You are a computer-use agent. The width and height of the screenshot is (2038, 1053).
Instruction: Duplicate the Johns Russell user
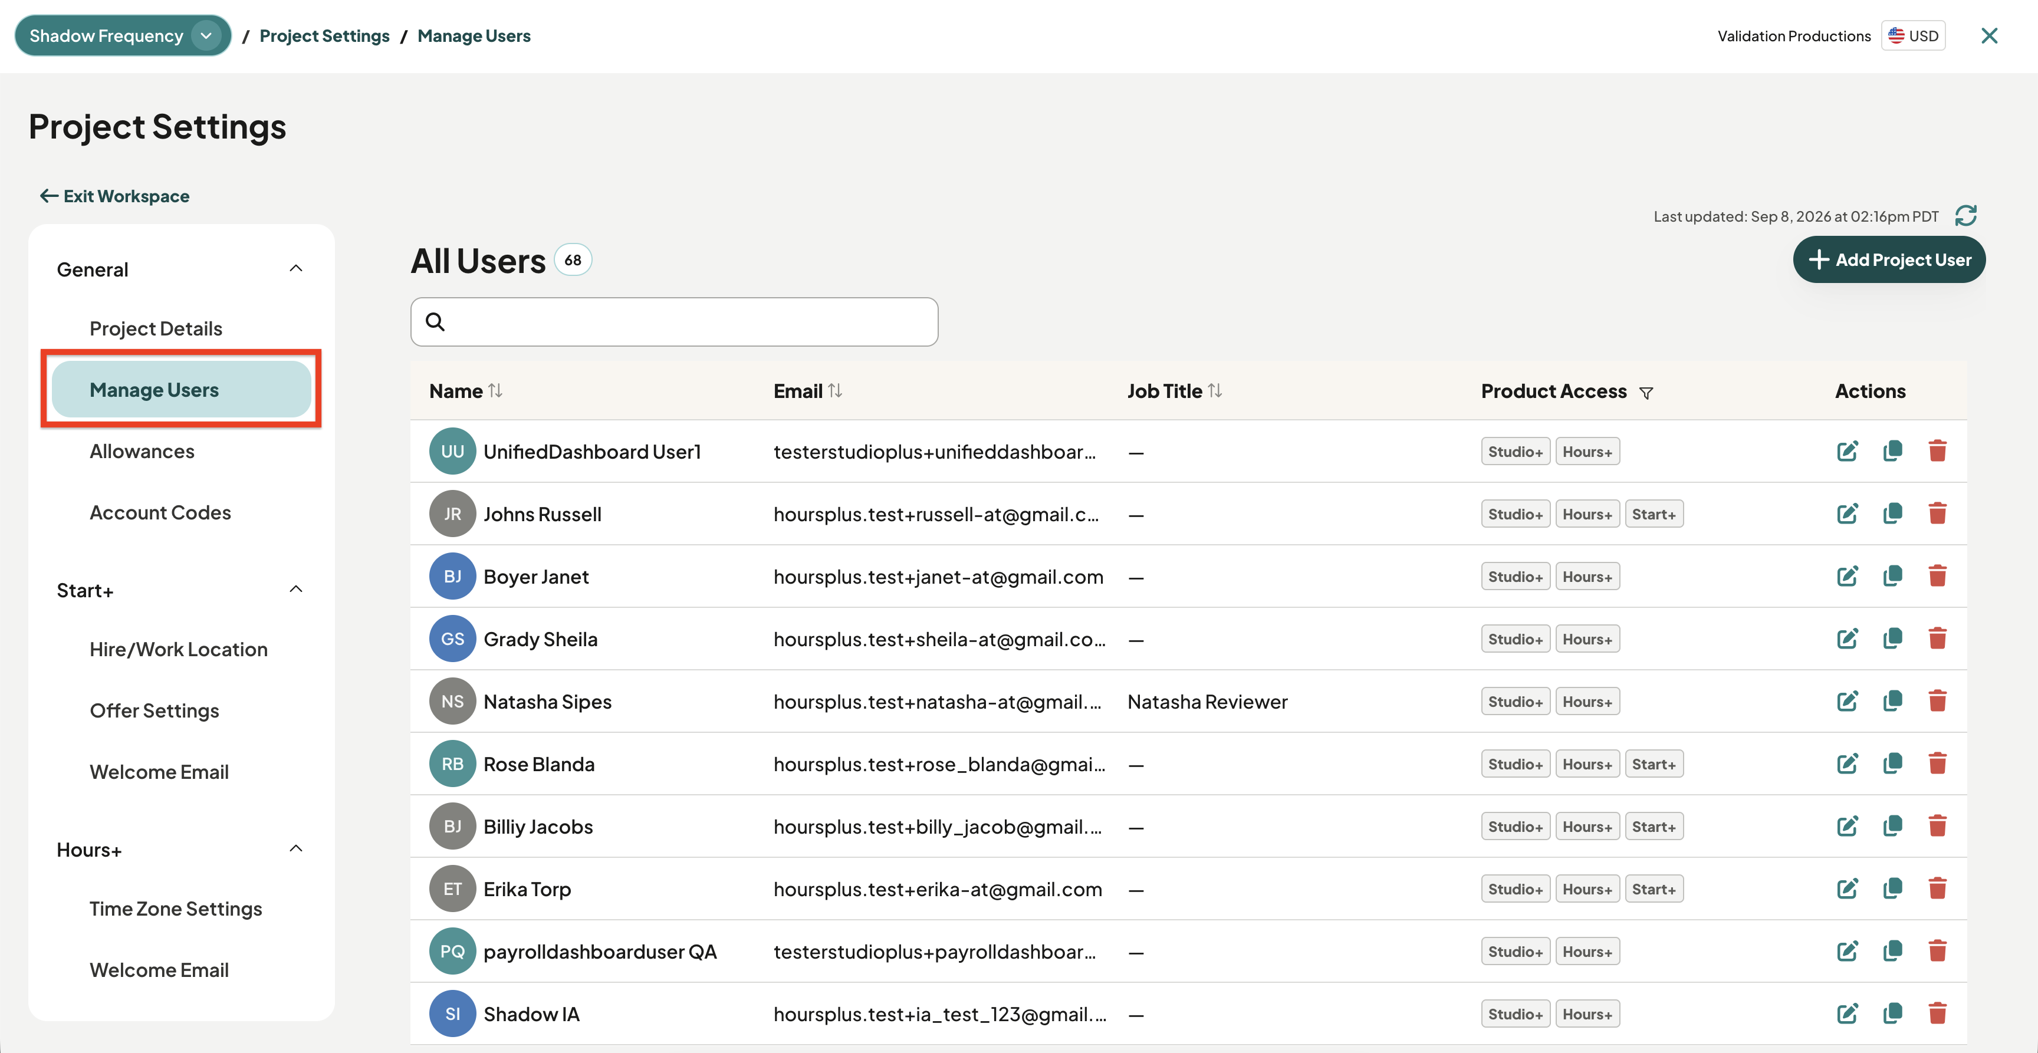pyautogui.click(x=1892, y=514)
